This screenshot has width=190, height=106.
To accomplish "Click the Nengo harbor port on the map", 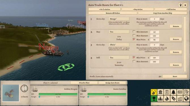I will [x=53, y=53].
